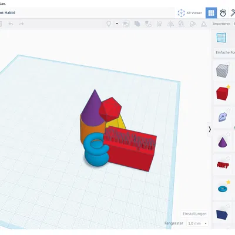
Task: Click the redo arrow
Action: click(21, 24)
